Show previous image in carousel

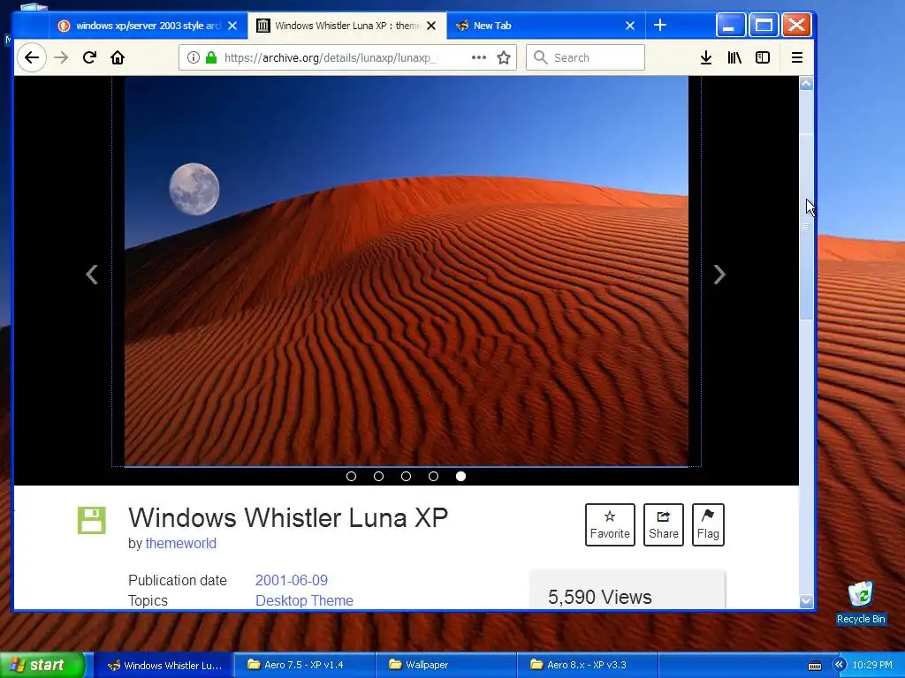point(92,275)
